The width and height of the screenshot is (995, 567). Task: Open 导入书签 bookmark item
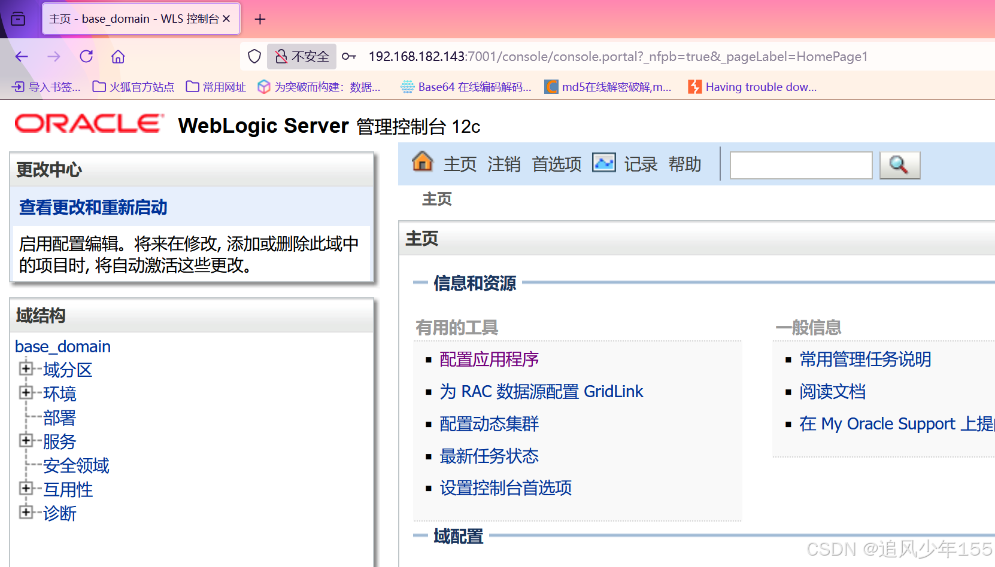coord(45,87)
